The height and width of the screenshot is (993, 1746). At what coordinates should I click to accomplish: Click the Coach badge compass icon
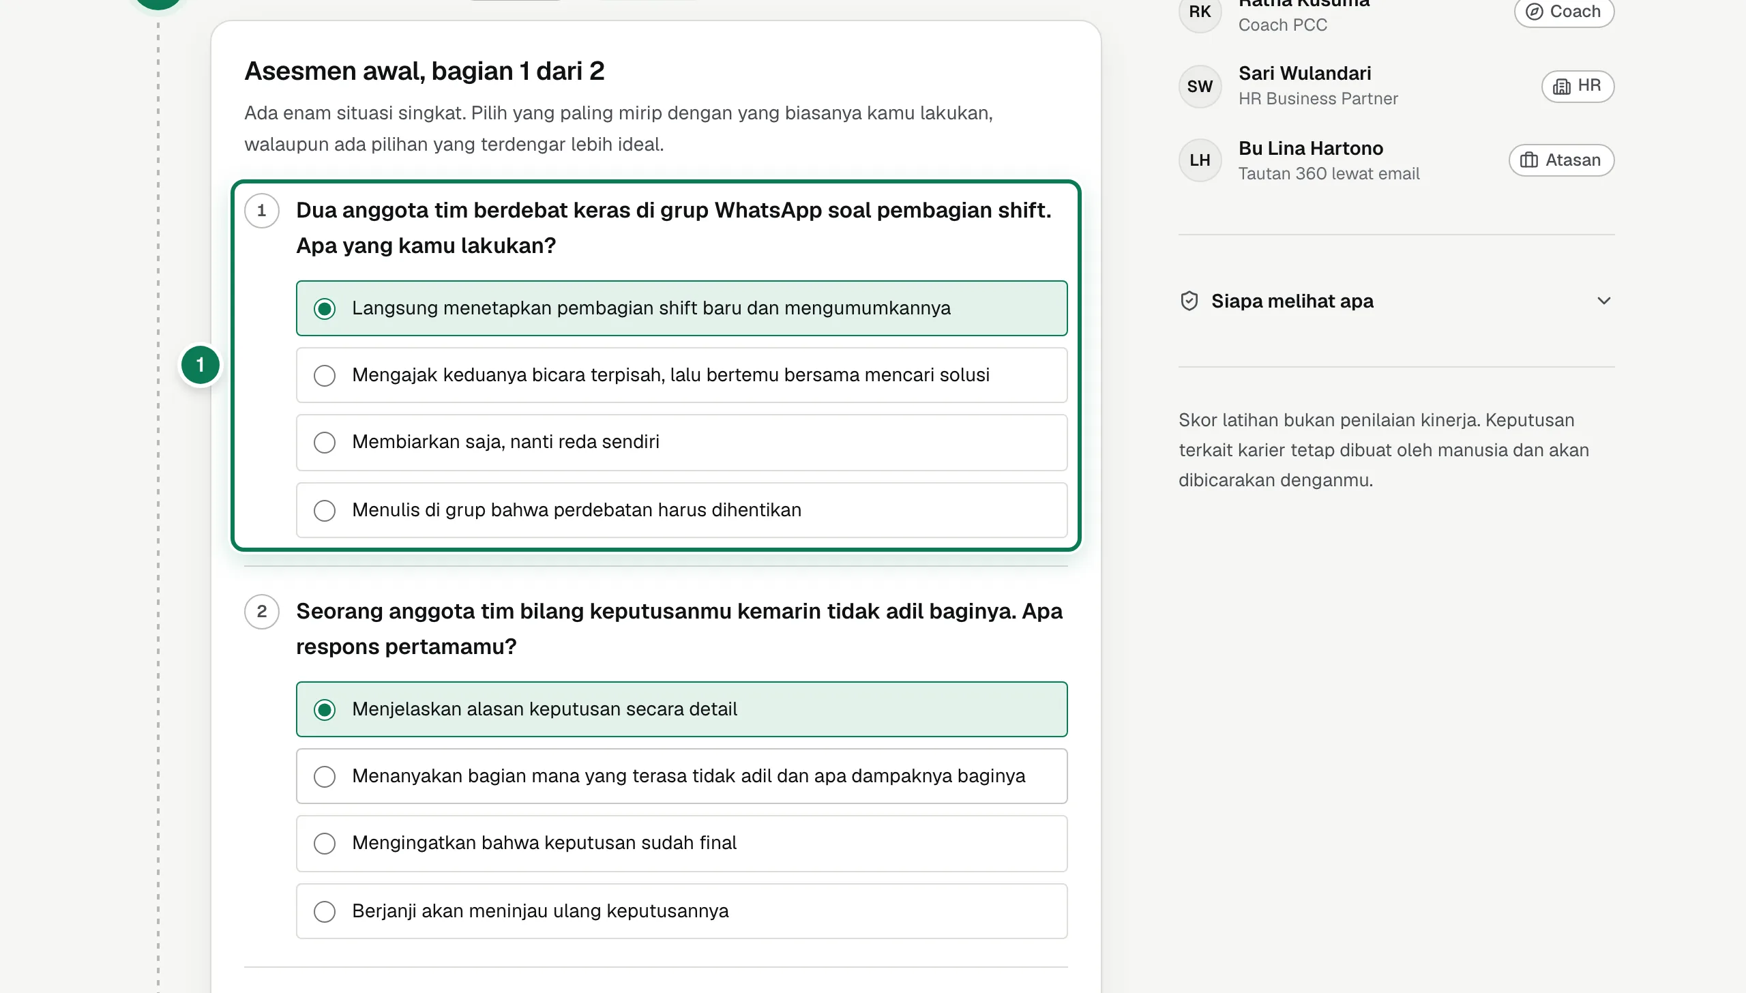pos(1534,12)
